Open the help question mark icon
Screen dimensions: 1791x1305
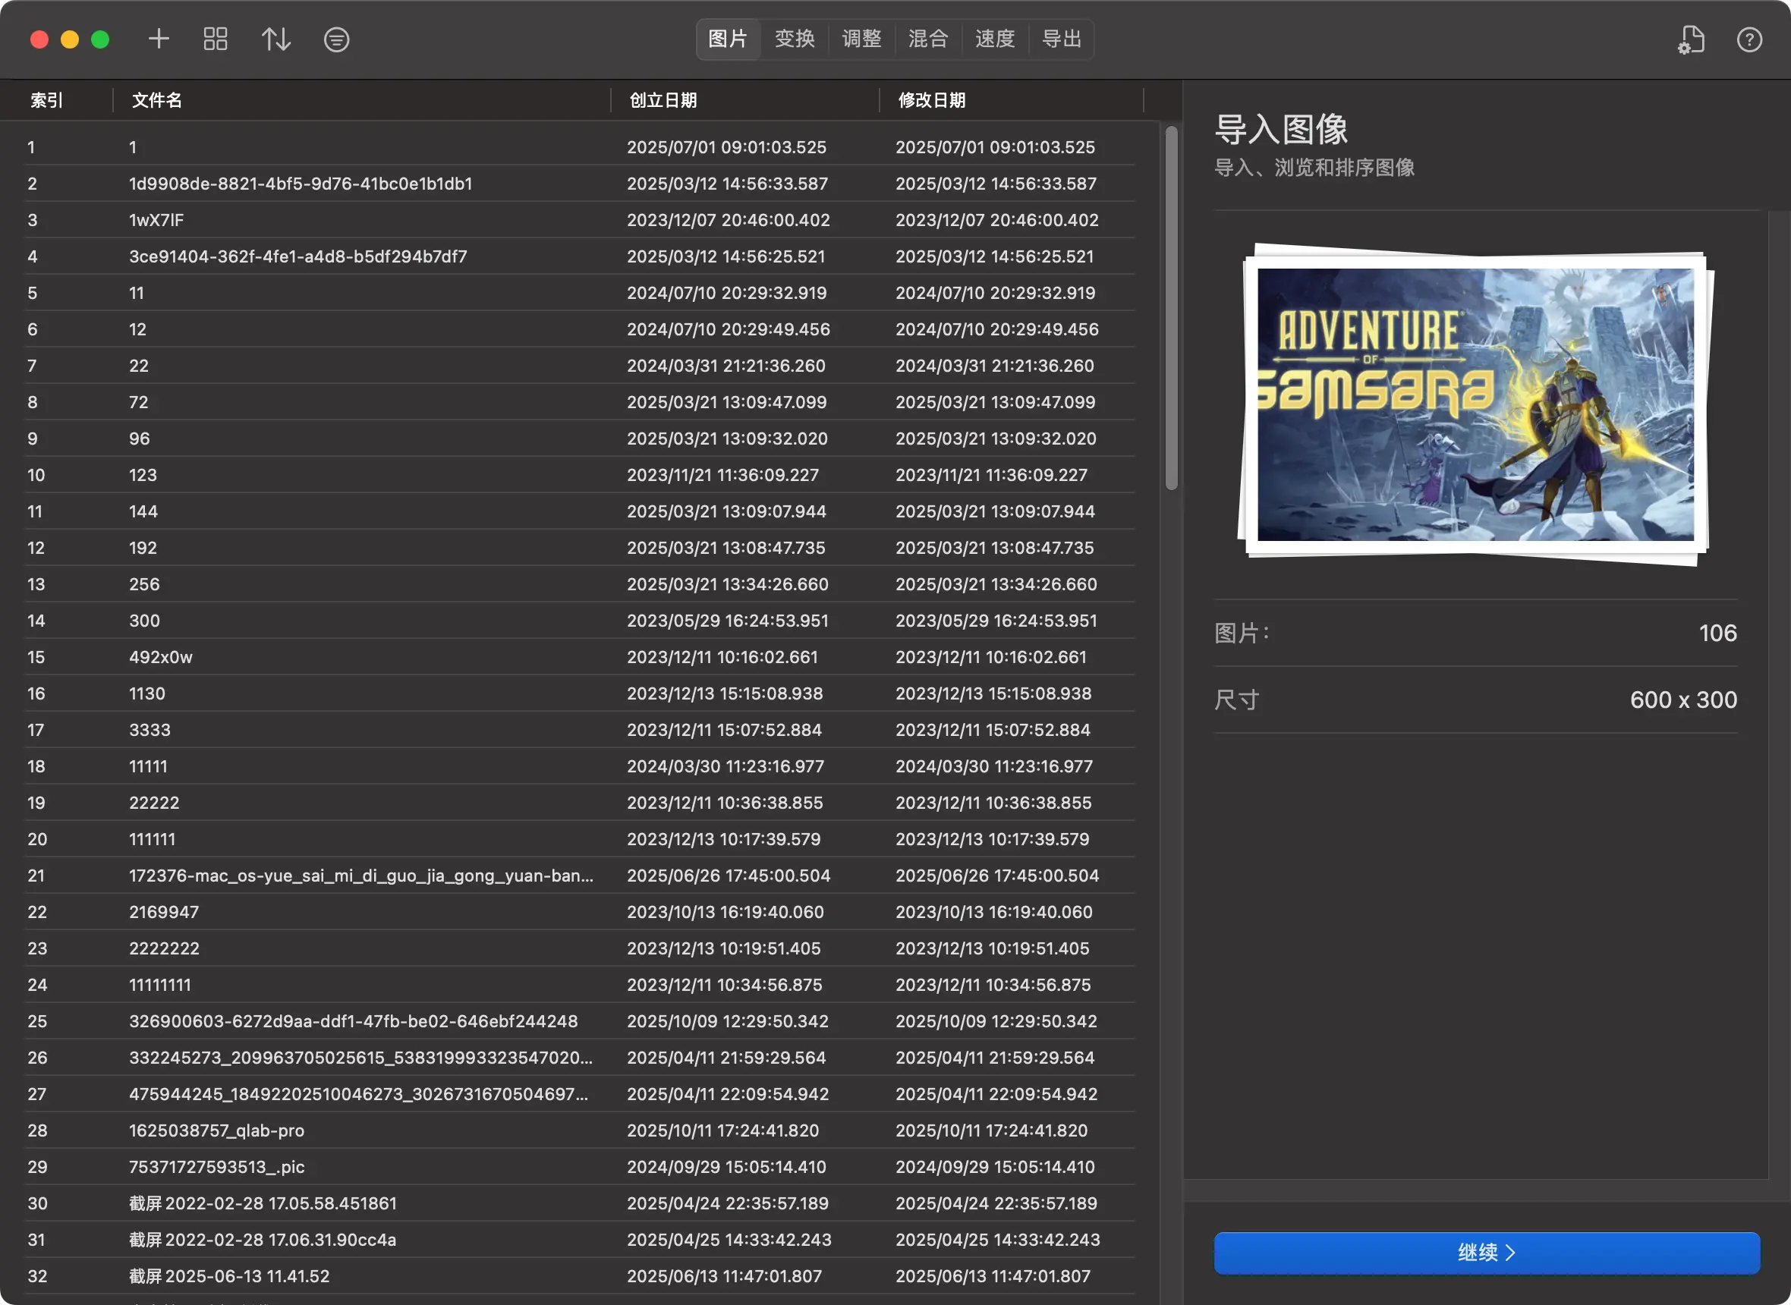1749,39
